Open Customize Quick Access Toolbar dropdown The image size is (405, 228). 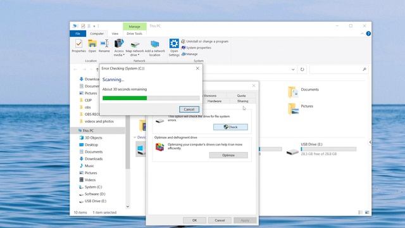pos(94,26)
